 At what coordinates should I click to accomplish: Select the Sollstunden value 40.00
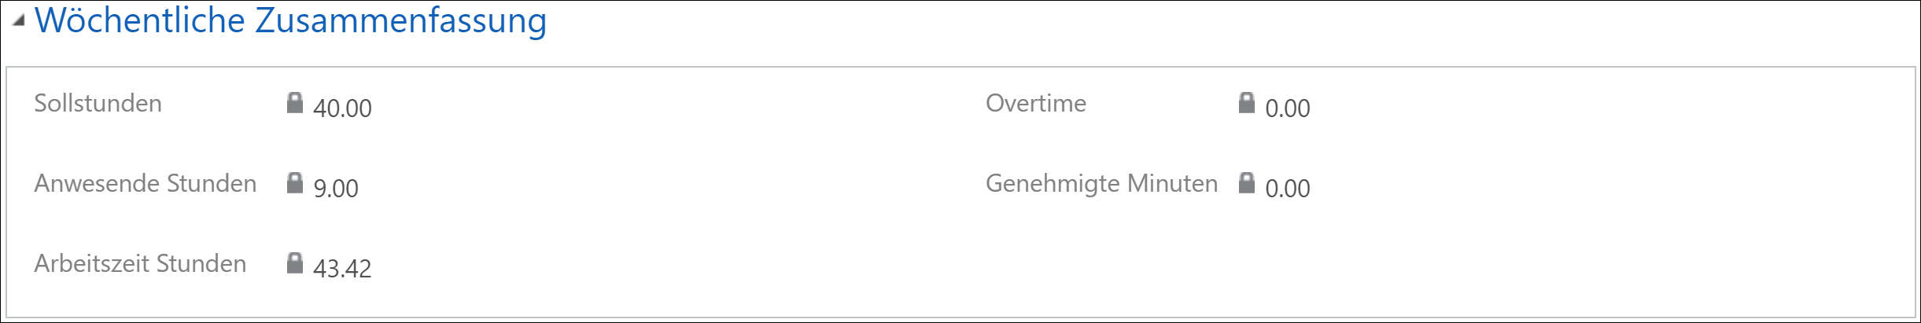click(x=342, y=108)
